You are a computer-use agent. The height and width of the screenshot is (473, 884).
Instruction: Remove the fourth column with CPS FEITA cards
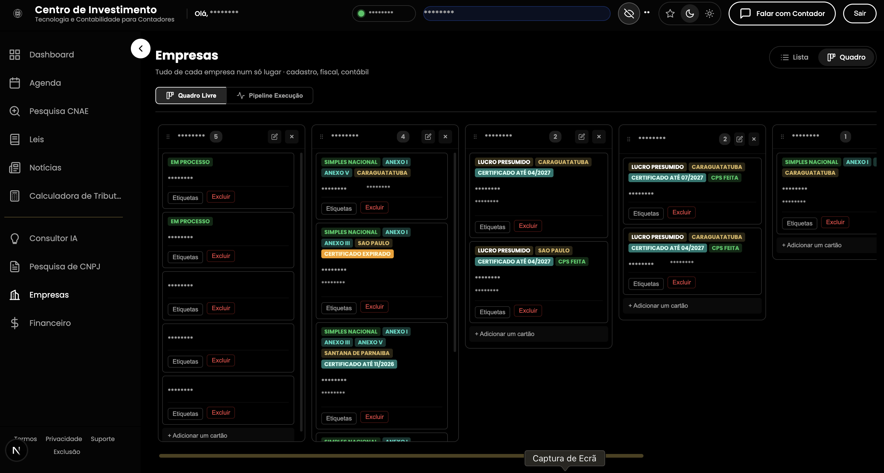754,139
